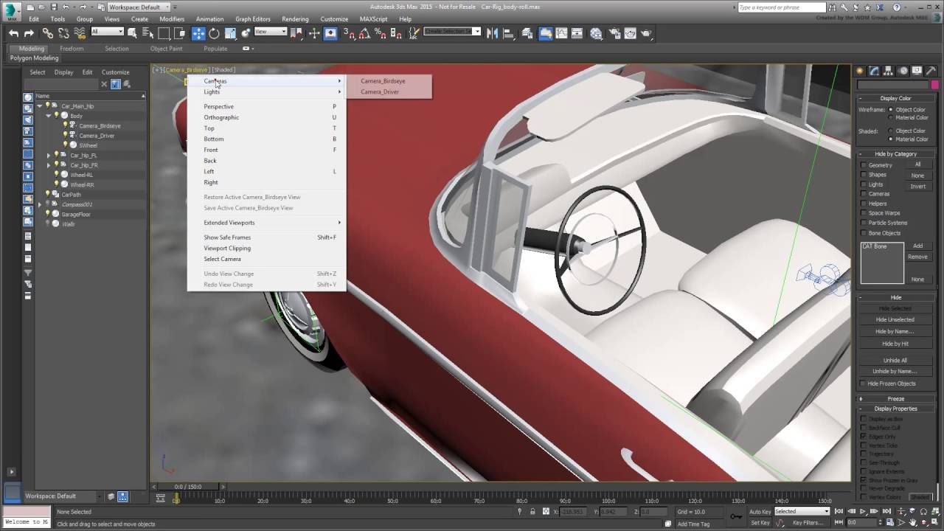The width and height of the screenshot is (944, 531).
Task: Open Render Setup from toolbar
Action: [x=614, y=33]
